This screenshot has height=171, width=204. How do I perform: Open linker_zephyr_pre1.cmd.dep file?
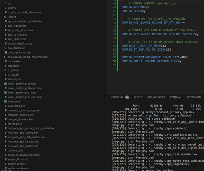[x=25, y=97]
